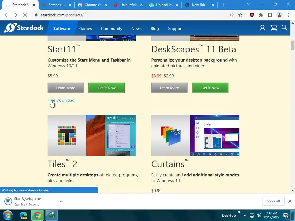Click the share page icon in address bar
This screenshot has height=221, width=295.
[231, 15]
